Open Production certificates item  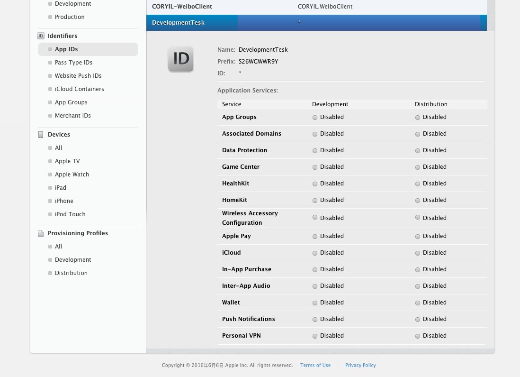69,17
